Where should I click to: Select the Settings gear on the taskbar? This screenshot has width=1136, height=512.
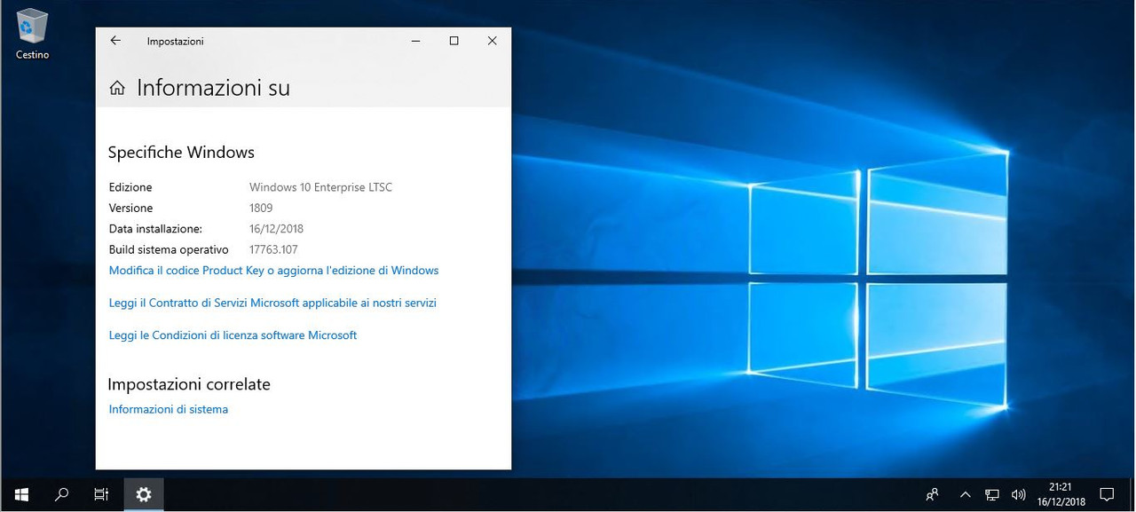point(144,494)
